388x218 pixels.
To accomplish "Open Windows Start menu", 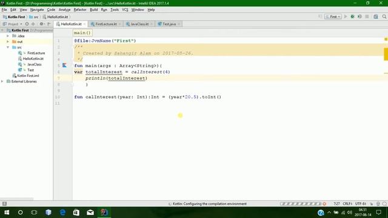I will click(7, 213).
